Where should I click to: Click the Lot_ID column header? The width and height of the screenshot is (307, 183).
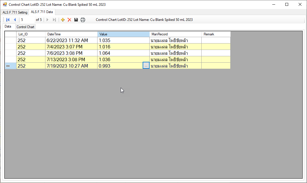click(31, 34)
